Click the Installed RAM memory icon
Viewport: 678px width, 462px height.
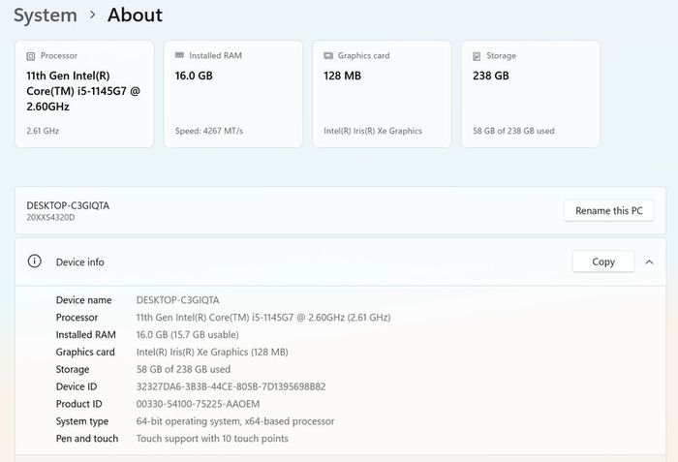pos(179,55)
